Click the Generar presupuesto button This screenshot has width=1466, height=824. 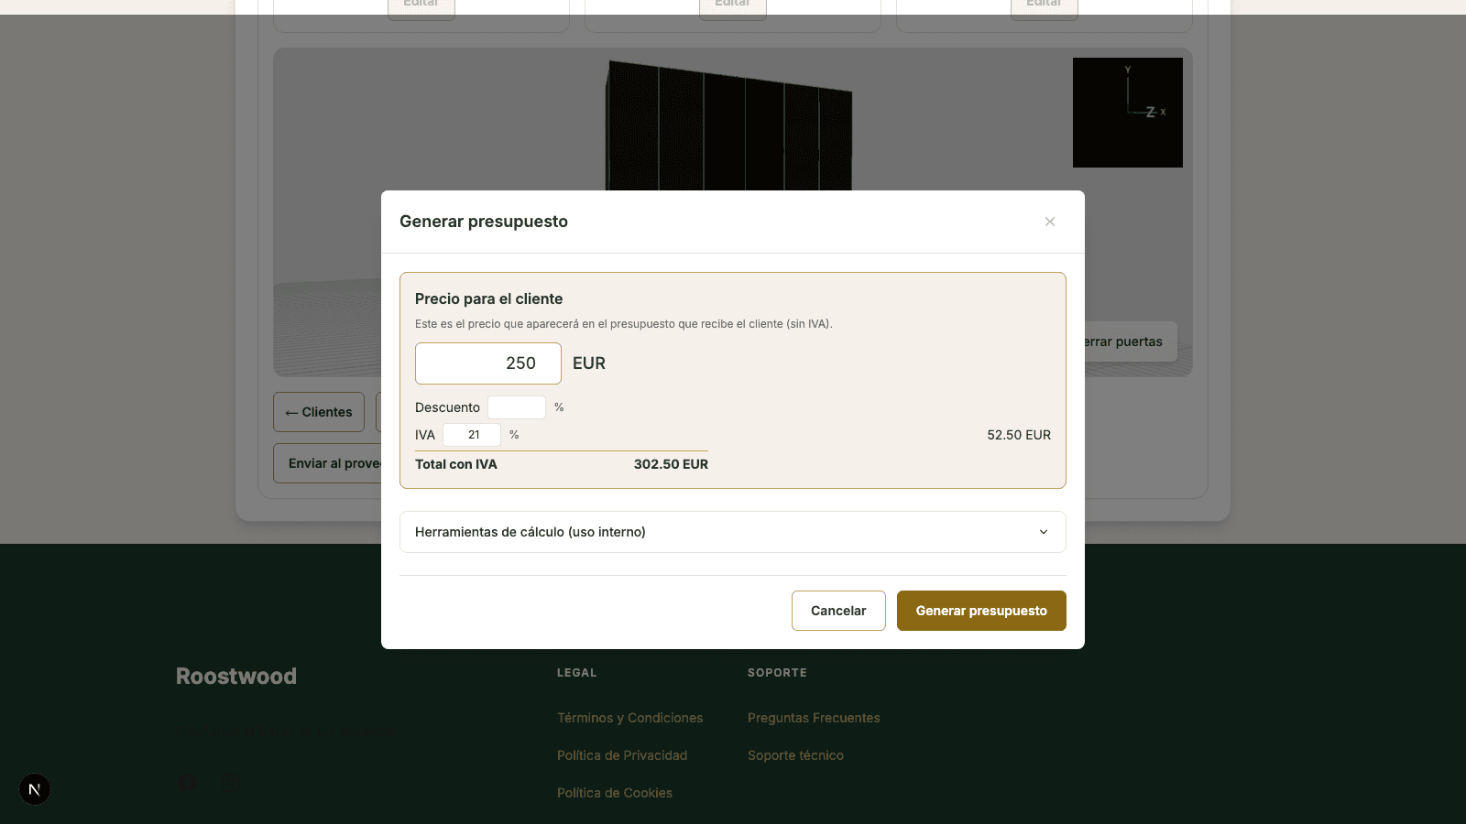981,611
